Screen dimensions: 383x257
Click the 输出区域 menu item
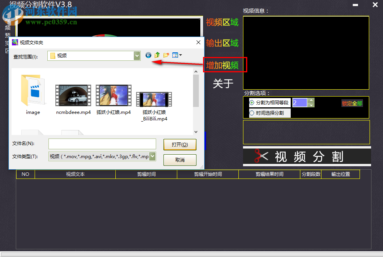(x=222, y=43)
